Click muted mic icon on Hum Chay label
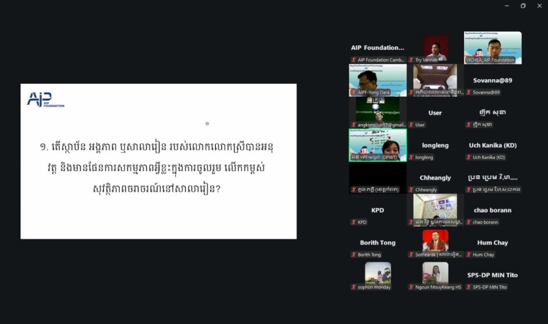 coord(469,255)
